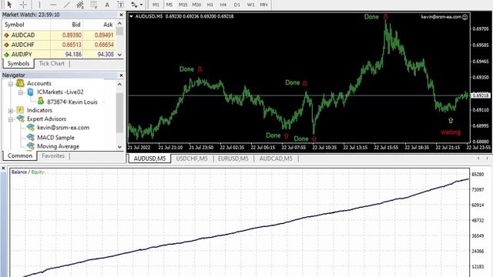
Task: Click the AUDCHF symbol diamond icon
Action: (7, 45)
